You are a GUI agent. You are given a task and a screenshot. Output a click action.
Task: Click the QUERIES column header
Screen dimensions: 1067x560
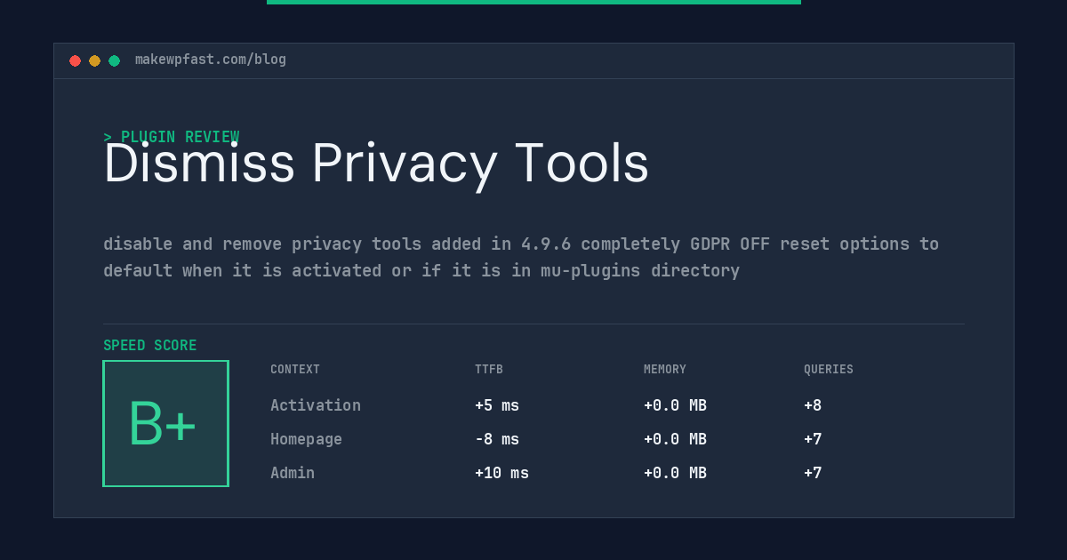pos(829,370)
